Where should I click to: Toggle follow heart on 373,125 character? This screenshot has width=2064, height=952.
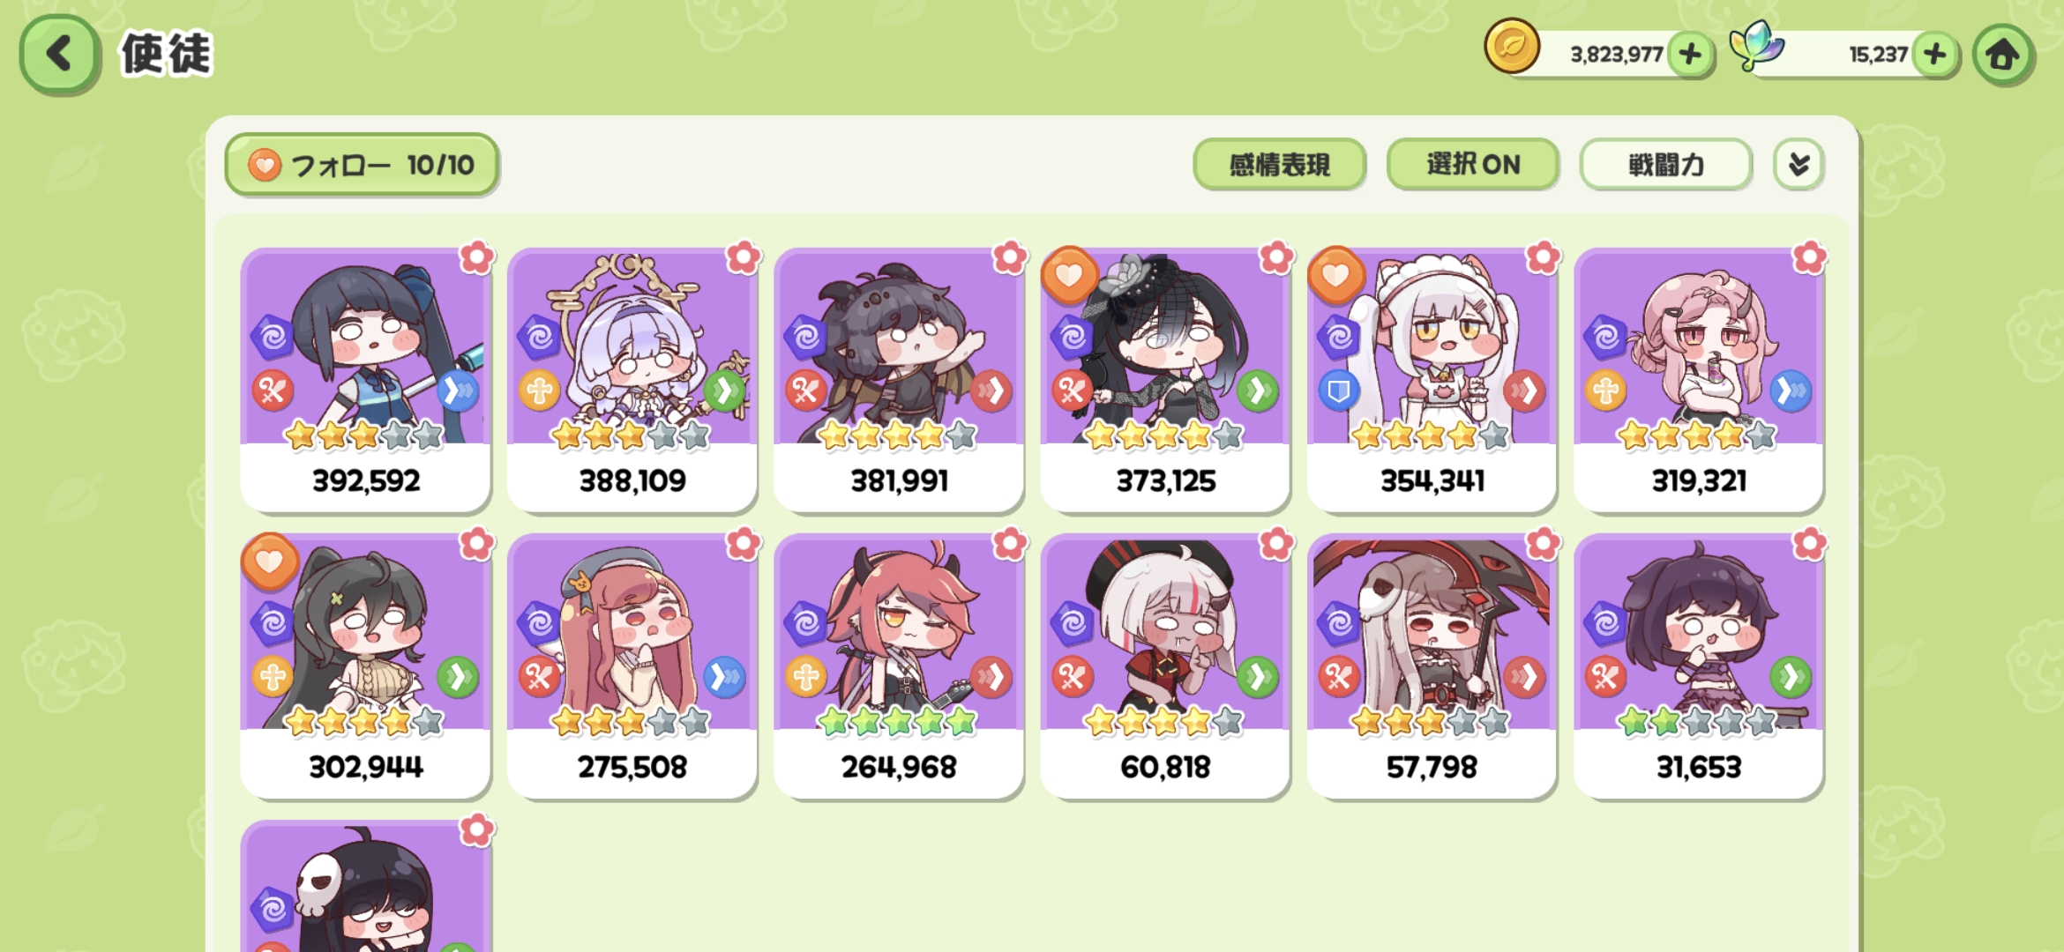pyautogui.click(x=1069, y=274)
